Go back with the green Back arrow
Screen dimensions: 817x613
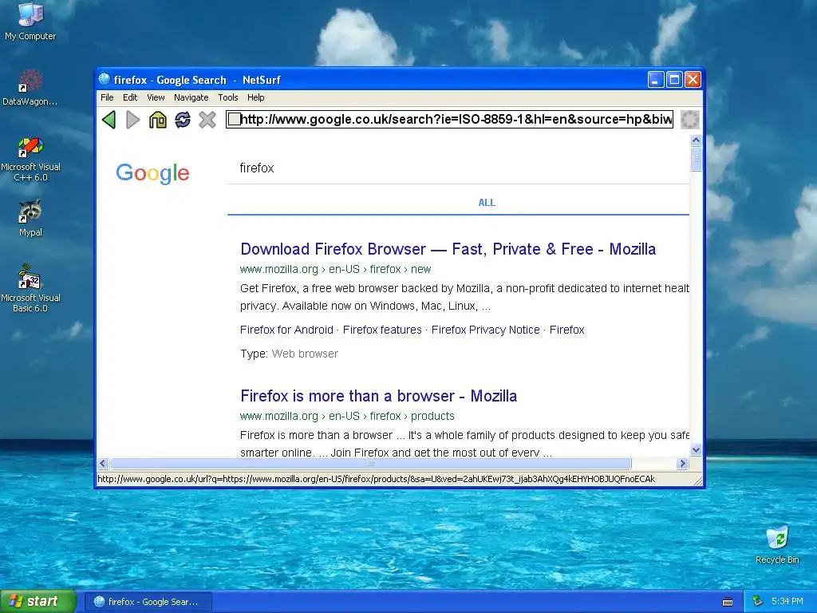click(109, 120)
